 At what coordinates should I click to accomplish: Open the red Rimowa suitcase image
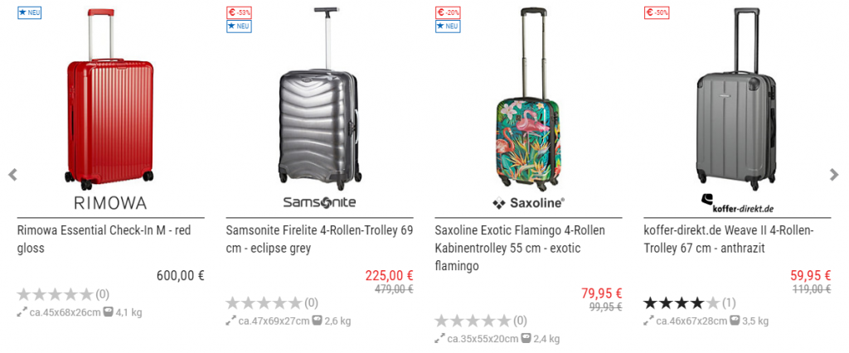109,95
